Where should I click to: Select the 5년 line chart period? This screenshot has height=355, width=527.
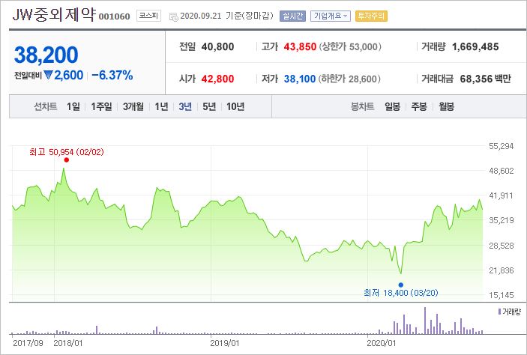209,106
